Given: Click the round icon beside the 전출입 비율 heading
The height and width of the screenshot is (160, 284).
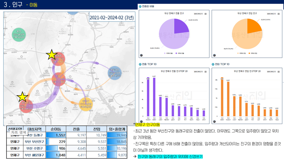Looking at the screenshot, I should point(140,6).
